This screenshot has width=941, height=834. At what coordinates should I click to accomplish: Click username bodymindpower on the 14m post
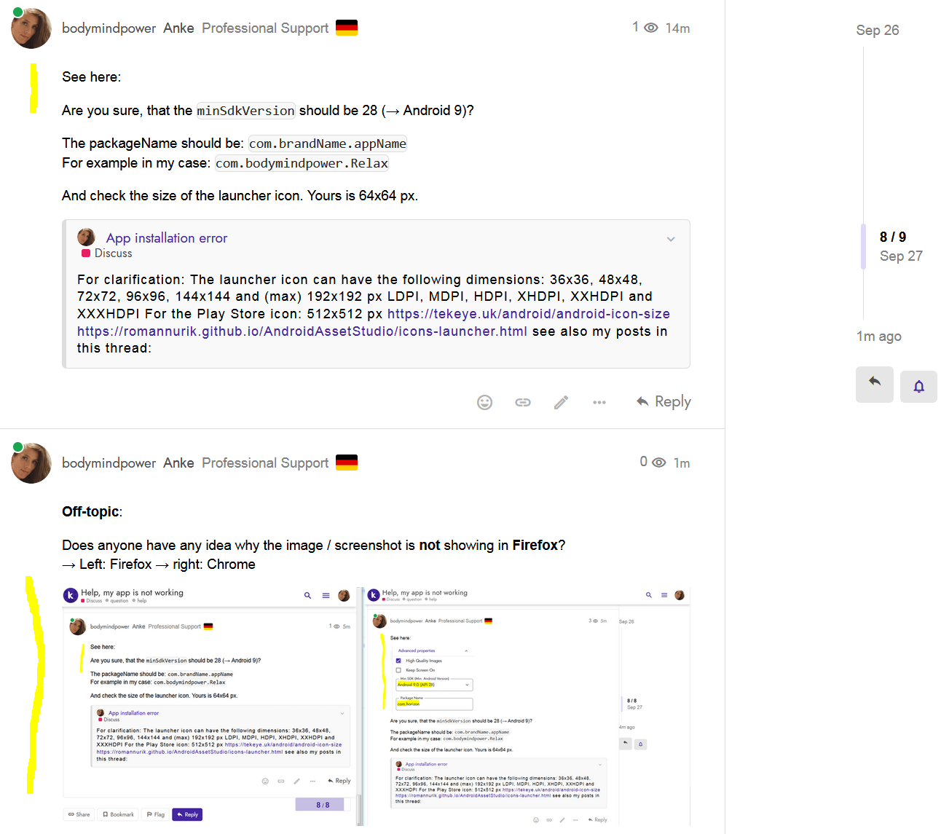[x=109, y=28]
